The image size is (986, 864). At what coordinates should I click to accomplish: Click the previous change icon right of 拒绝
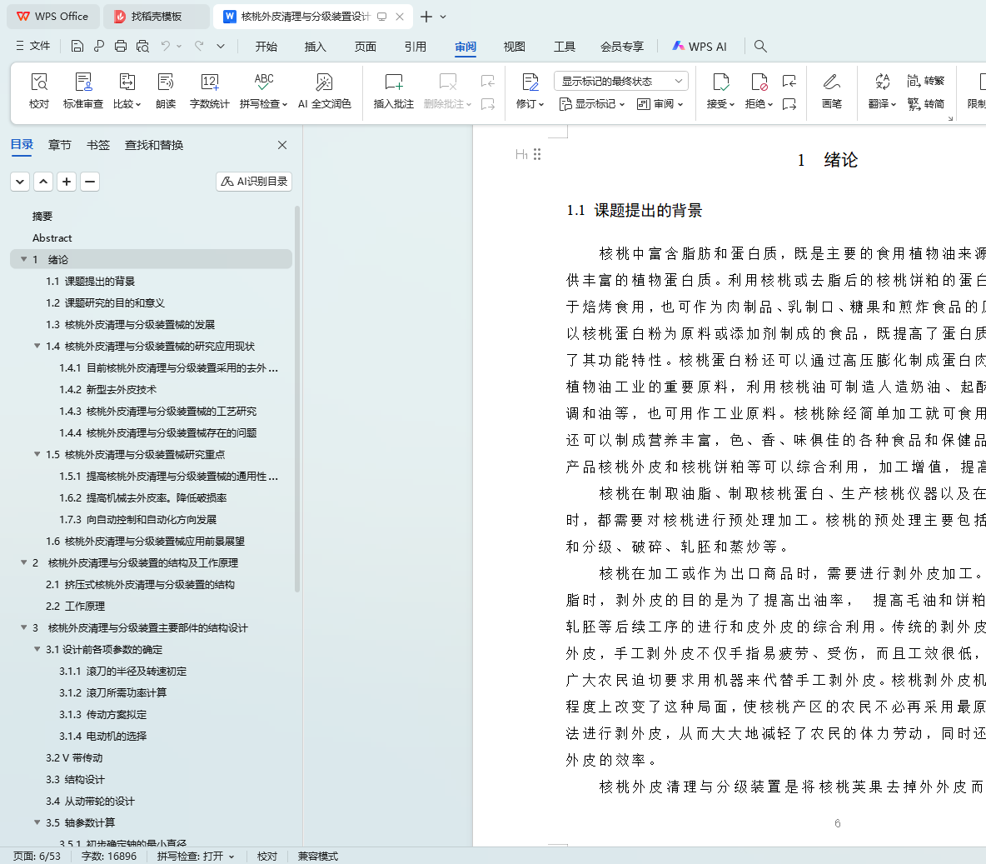click(x=789, y=81)
